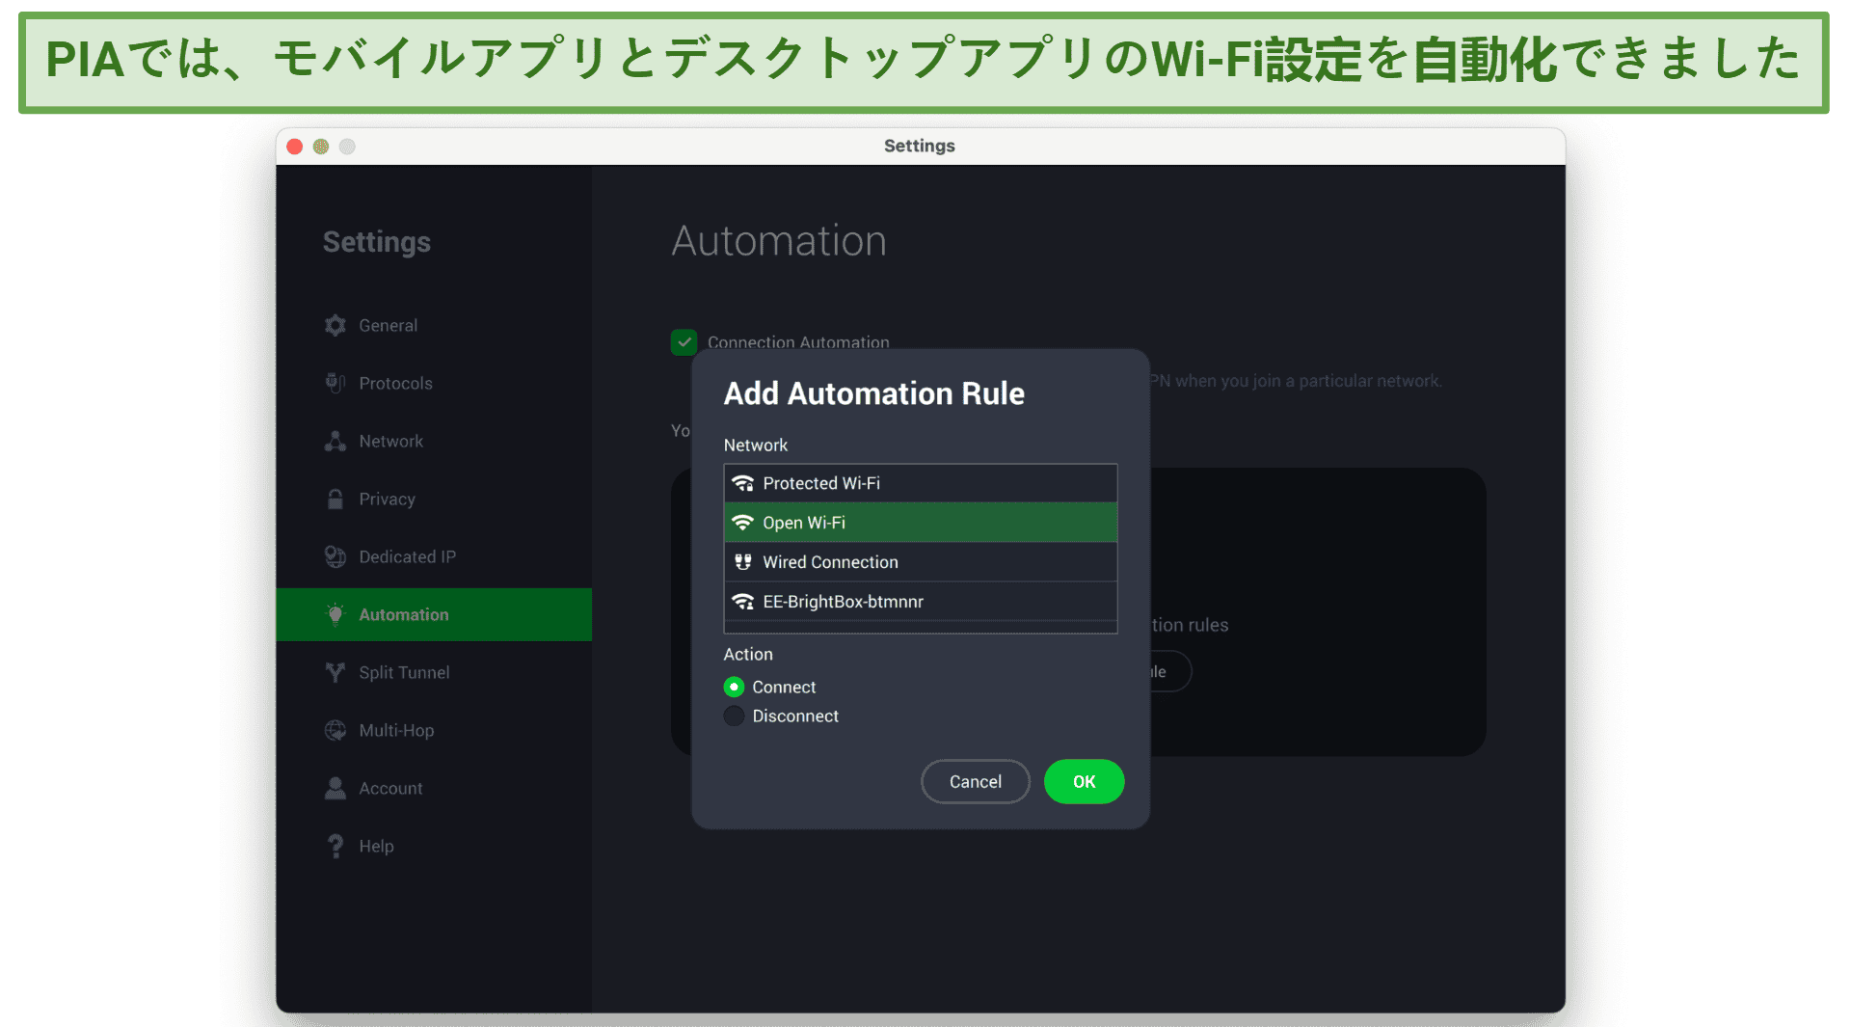This screenshot has height=1027, width=1851.
Task: Cancel the Add Automation Rule dialog
Action: [975, 782]
